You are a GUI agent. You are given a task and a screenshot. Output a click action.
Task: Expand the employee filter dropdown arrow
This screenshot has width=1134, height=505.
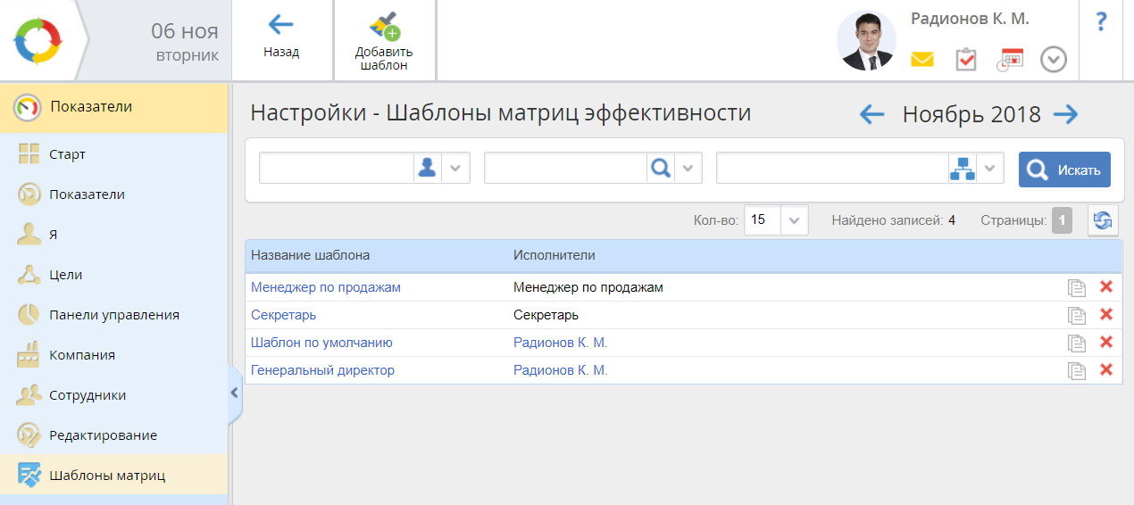point(455,169)
